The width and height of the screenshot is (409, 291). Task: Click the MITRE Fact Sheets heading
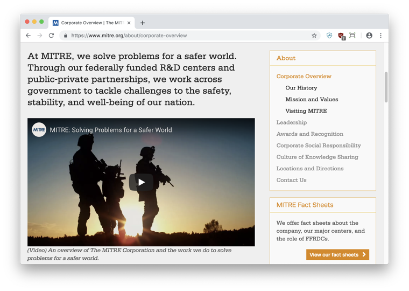point(305,205)
